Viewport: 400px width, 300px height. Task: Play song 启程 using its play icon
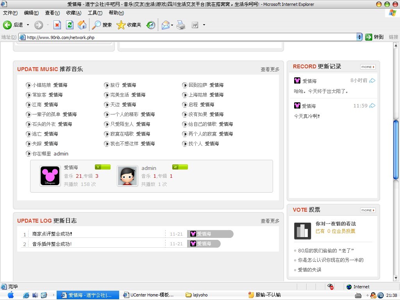coord(184,105)
